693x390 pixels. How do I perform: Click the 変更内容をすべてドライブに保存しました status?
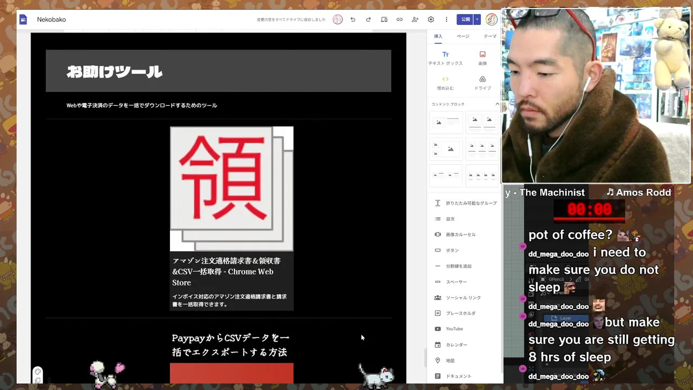coord(291,19)
